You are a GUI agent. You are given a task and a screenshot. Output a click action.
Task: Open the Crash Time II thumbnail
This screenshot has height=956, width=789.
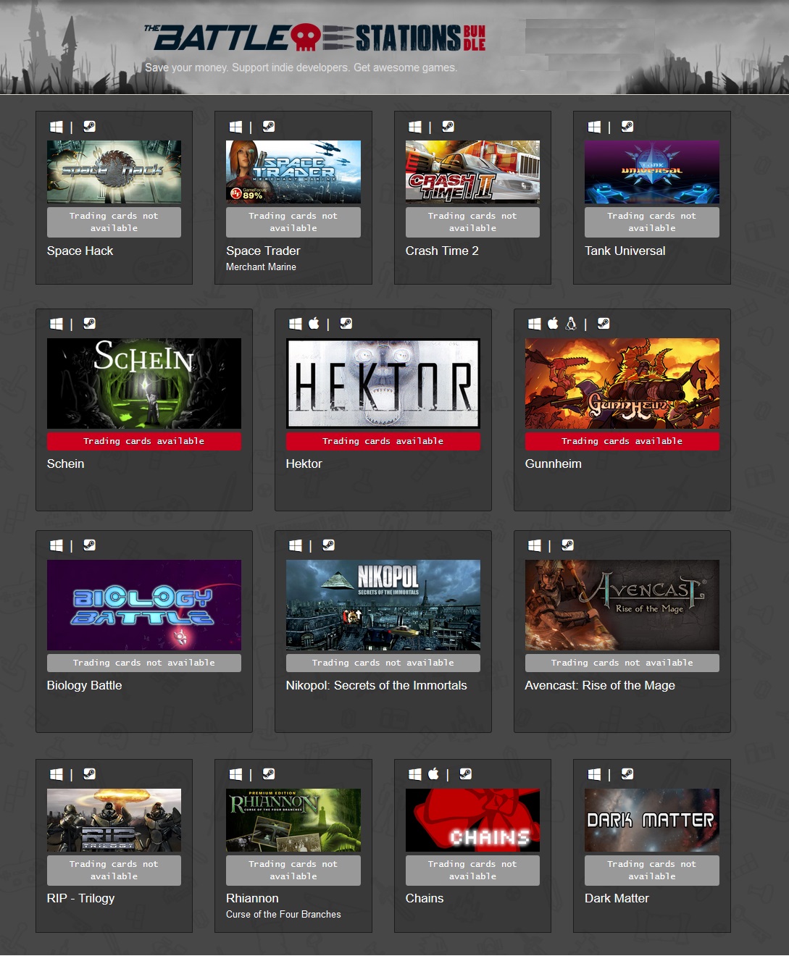point(472,172)
